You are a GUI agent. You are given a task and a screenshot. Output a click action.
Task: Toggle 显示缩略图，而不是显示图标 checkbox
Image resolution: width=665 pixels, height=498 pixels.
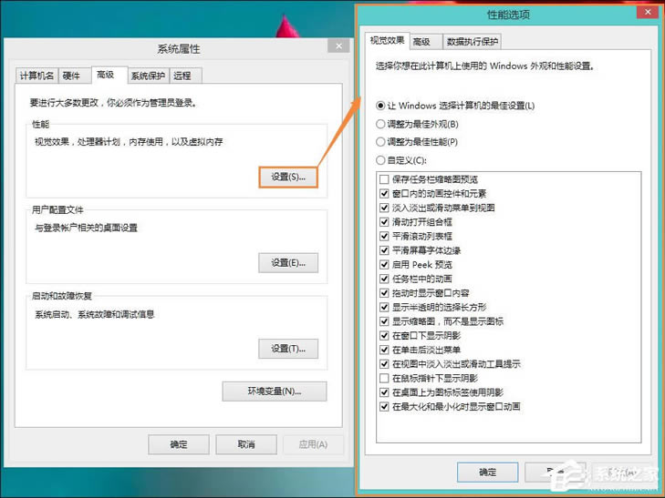(x=384, y=321)
